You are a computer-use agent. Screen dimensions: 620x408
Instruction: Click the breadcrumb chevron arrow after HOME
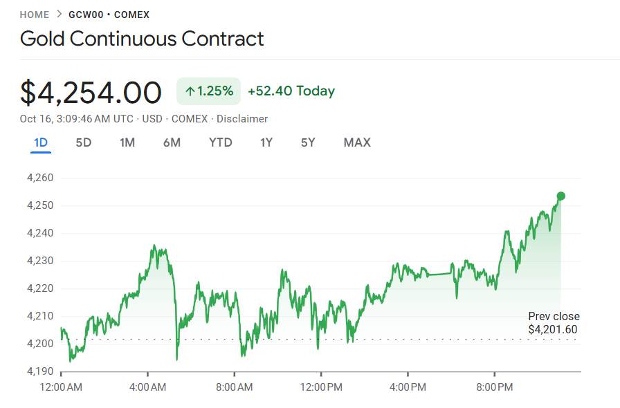[x=59, y=15]
